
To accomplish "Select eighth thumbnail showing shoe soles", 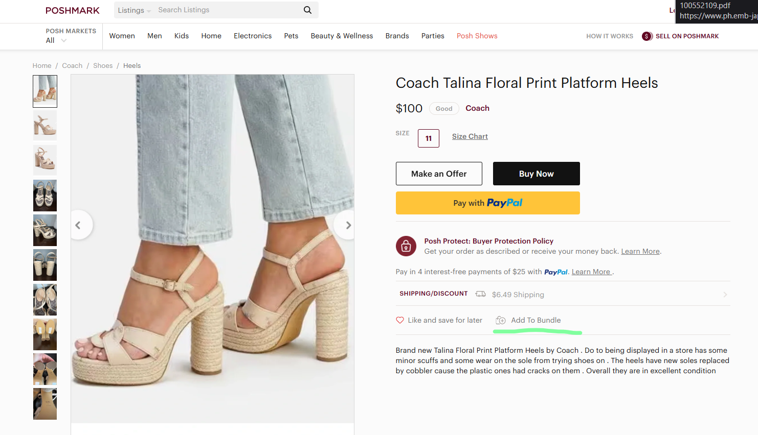I will point(45,334).
